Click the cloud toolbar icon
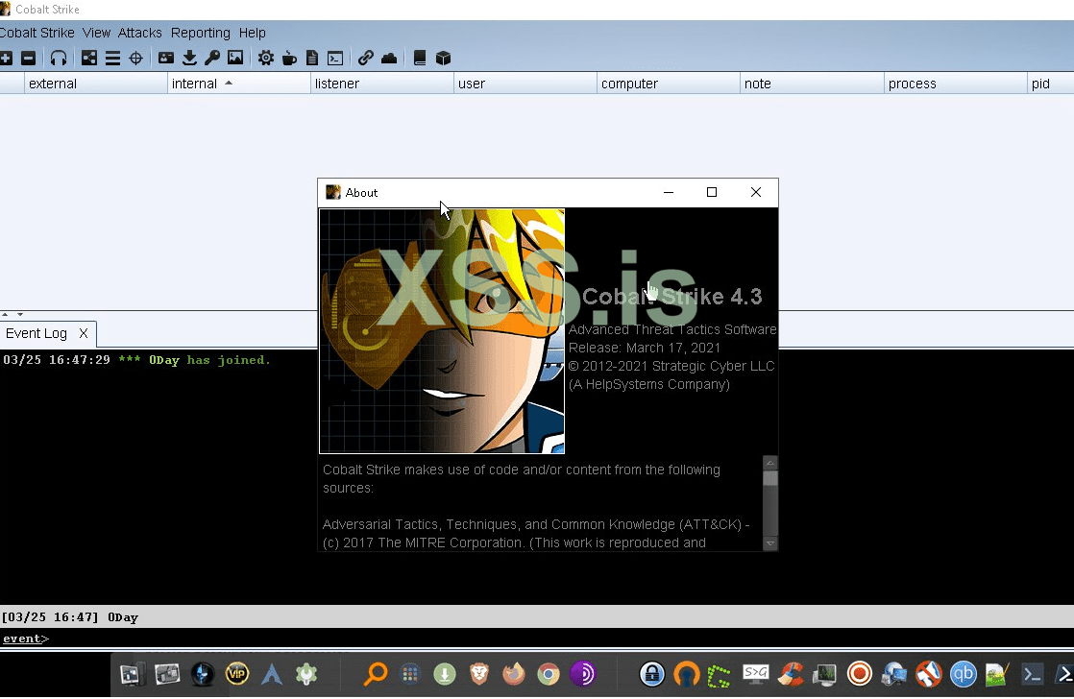Viewport: 1074px width, 699px height. (389, 59)
